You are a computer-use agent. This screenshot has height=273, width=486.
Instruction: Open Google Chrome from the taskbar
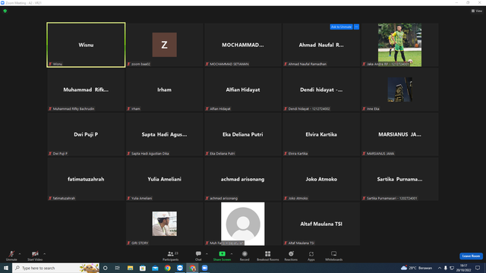167,268
